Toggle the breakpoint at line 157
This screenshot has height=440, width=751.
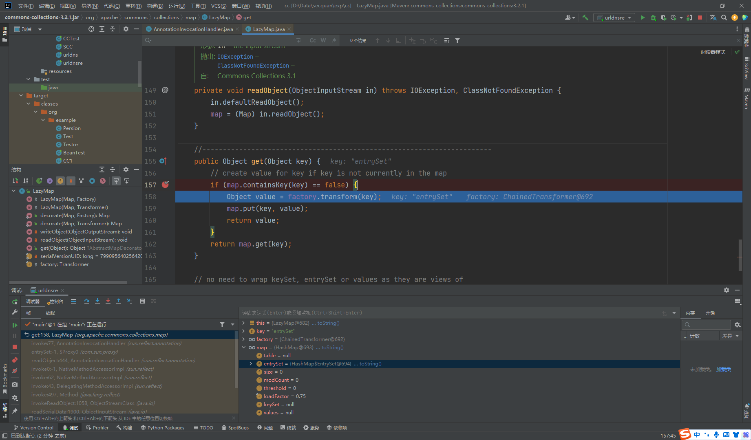tap(165, 185)
